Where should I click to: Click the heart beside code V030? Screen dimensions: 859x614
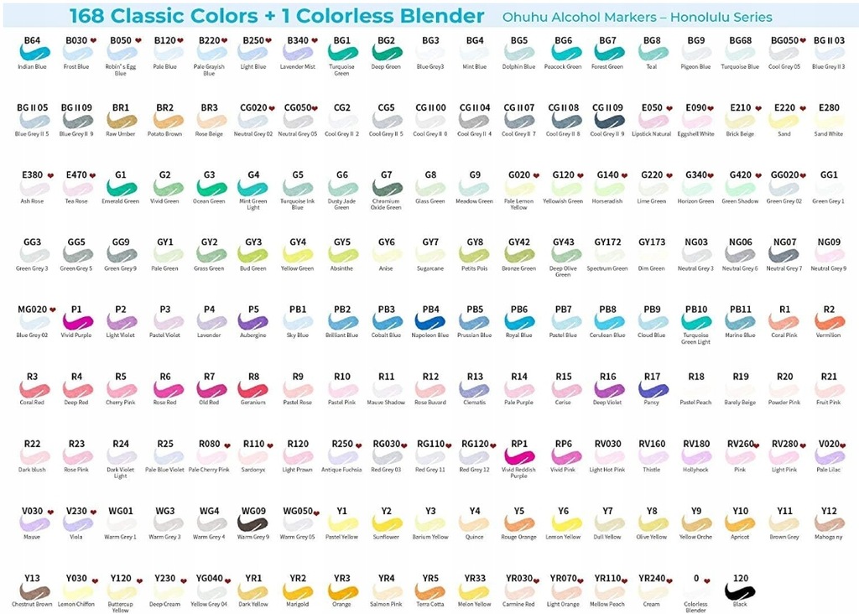[x=50, y=512]
